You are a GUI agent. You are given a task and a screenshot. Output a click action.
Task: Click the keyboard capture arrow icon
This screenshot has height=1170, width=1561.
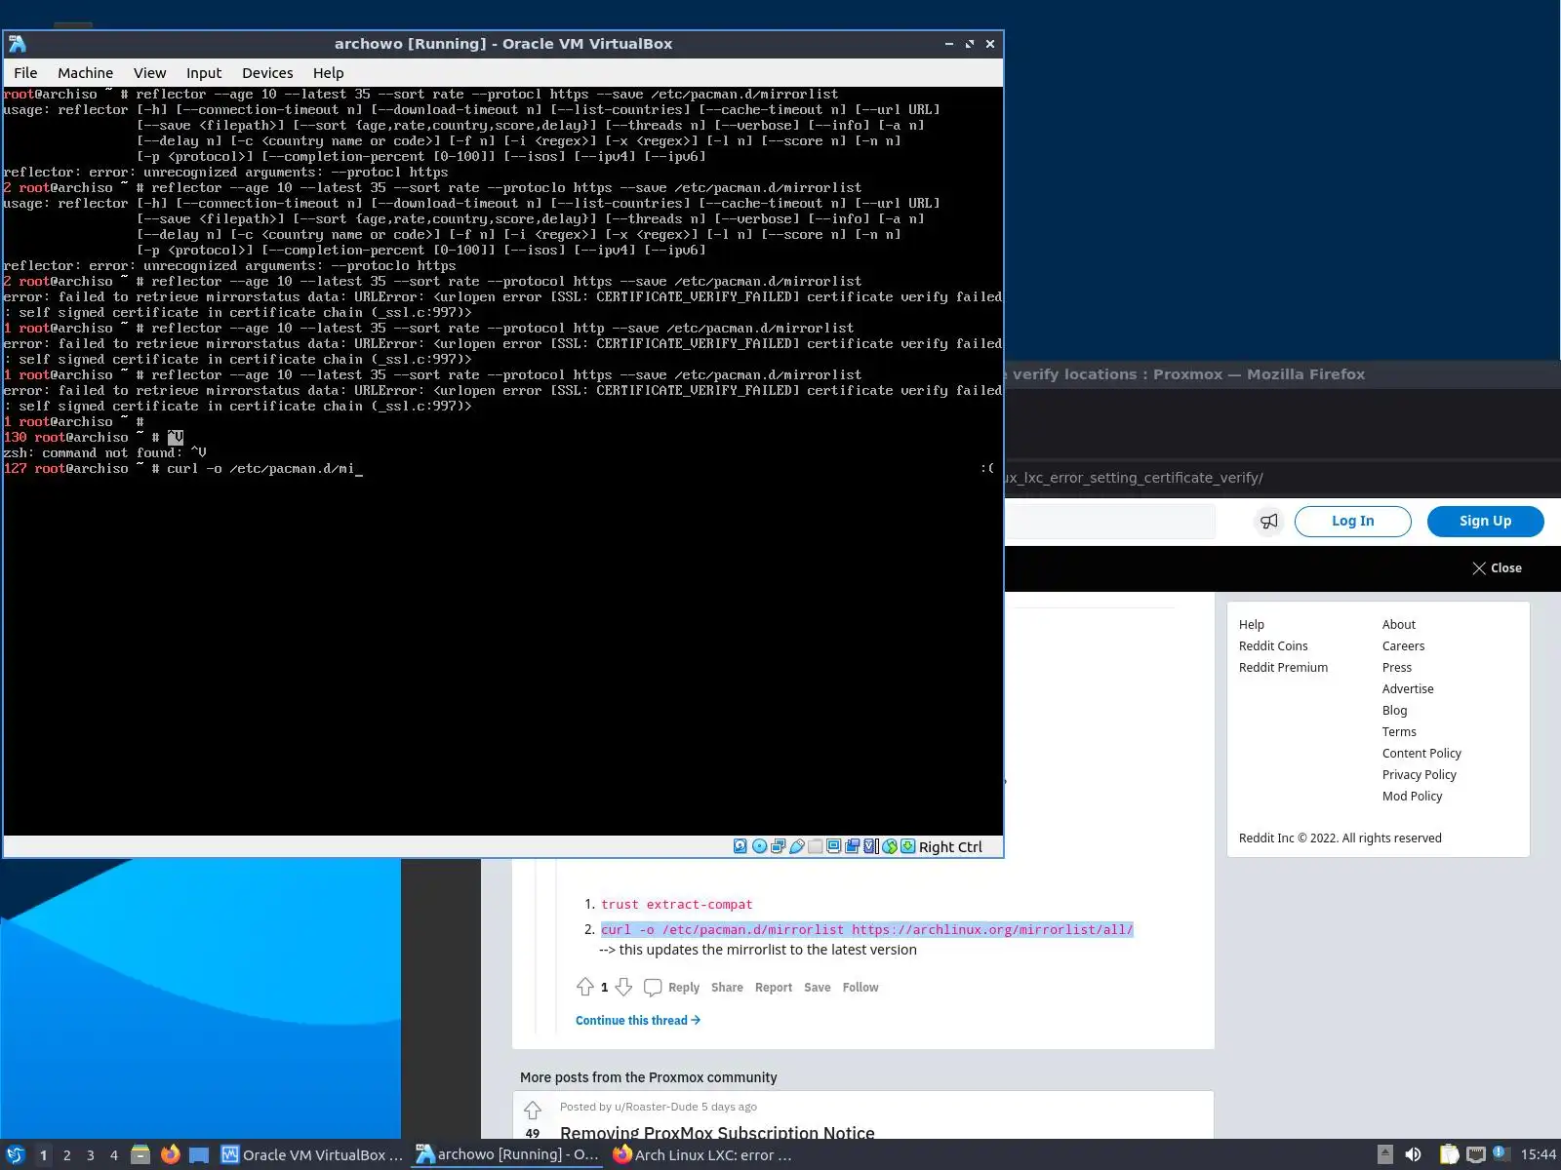(x=907, y=846)
